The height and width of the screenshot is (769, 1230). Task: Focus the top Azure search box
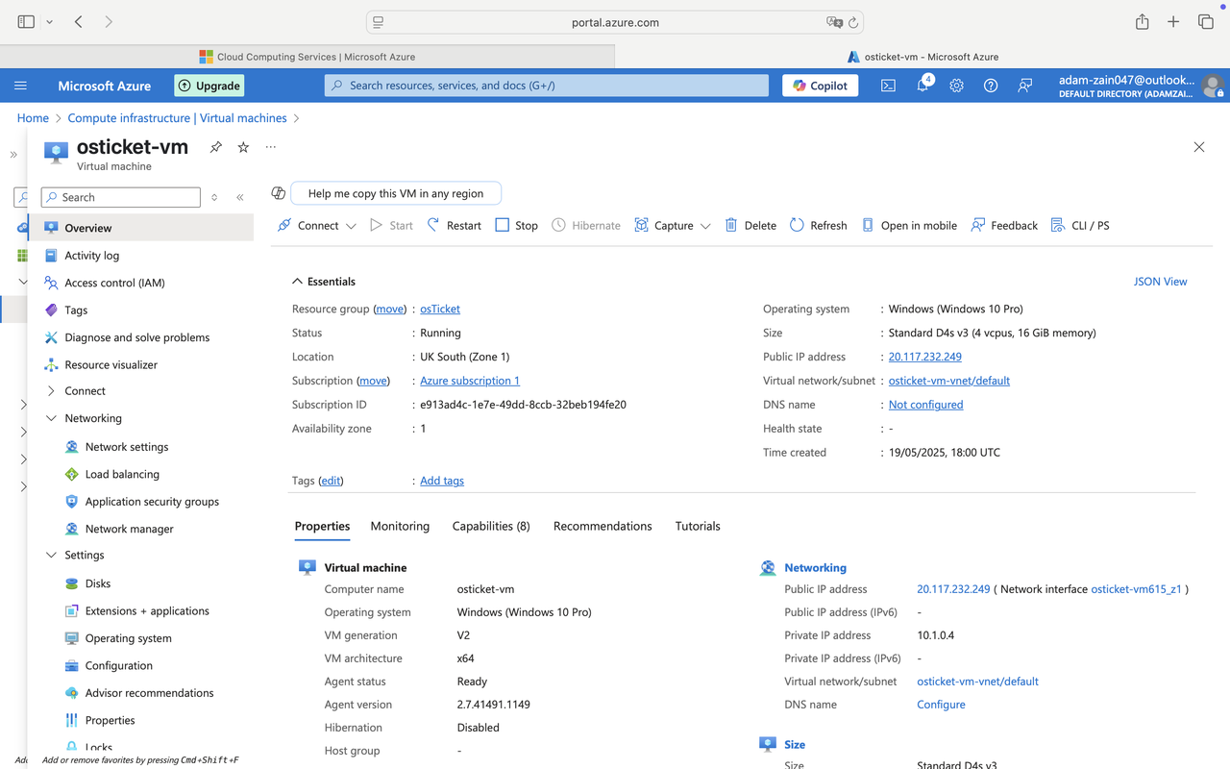point(546,86)
